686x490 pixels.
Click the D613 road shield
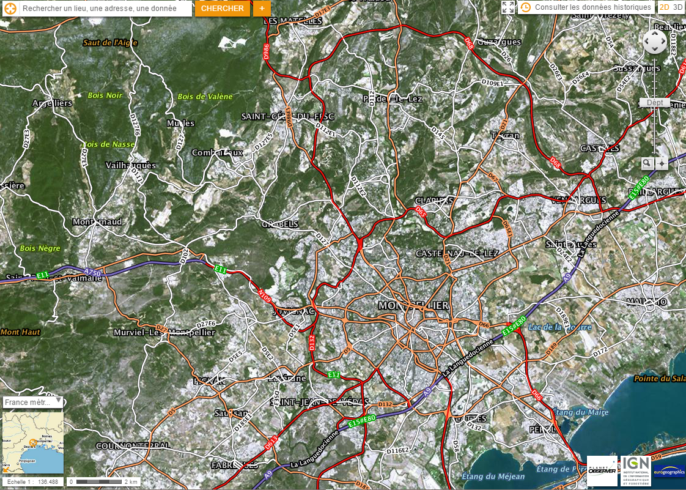(x=271, y=444)
